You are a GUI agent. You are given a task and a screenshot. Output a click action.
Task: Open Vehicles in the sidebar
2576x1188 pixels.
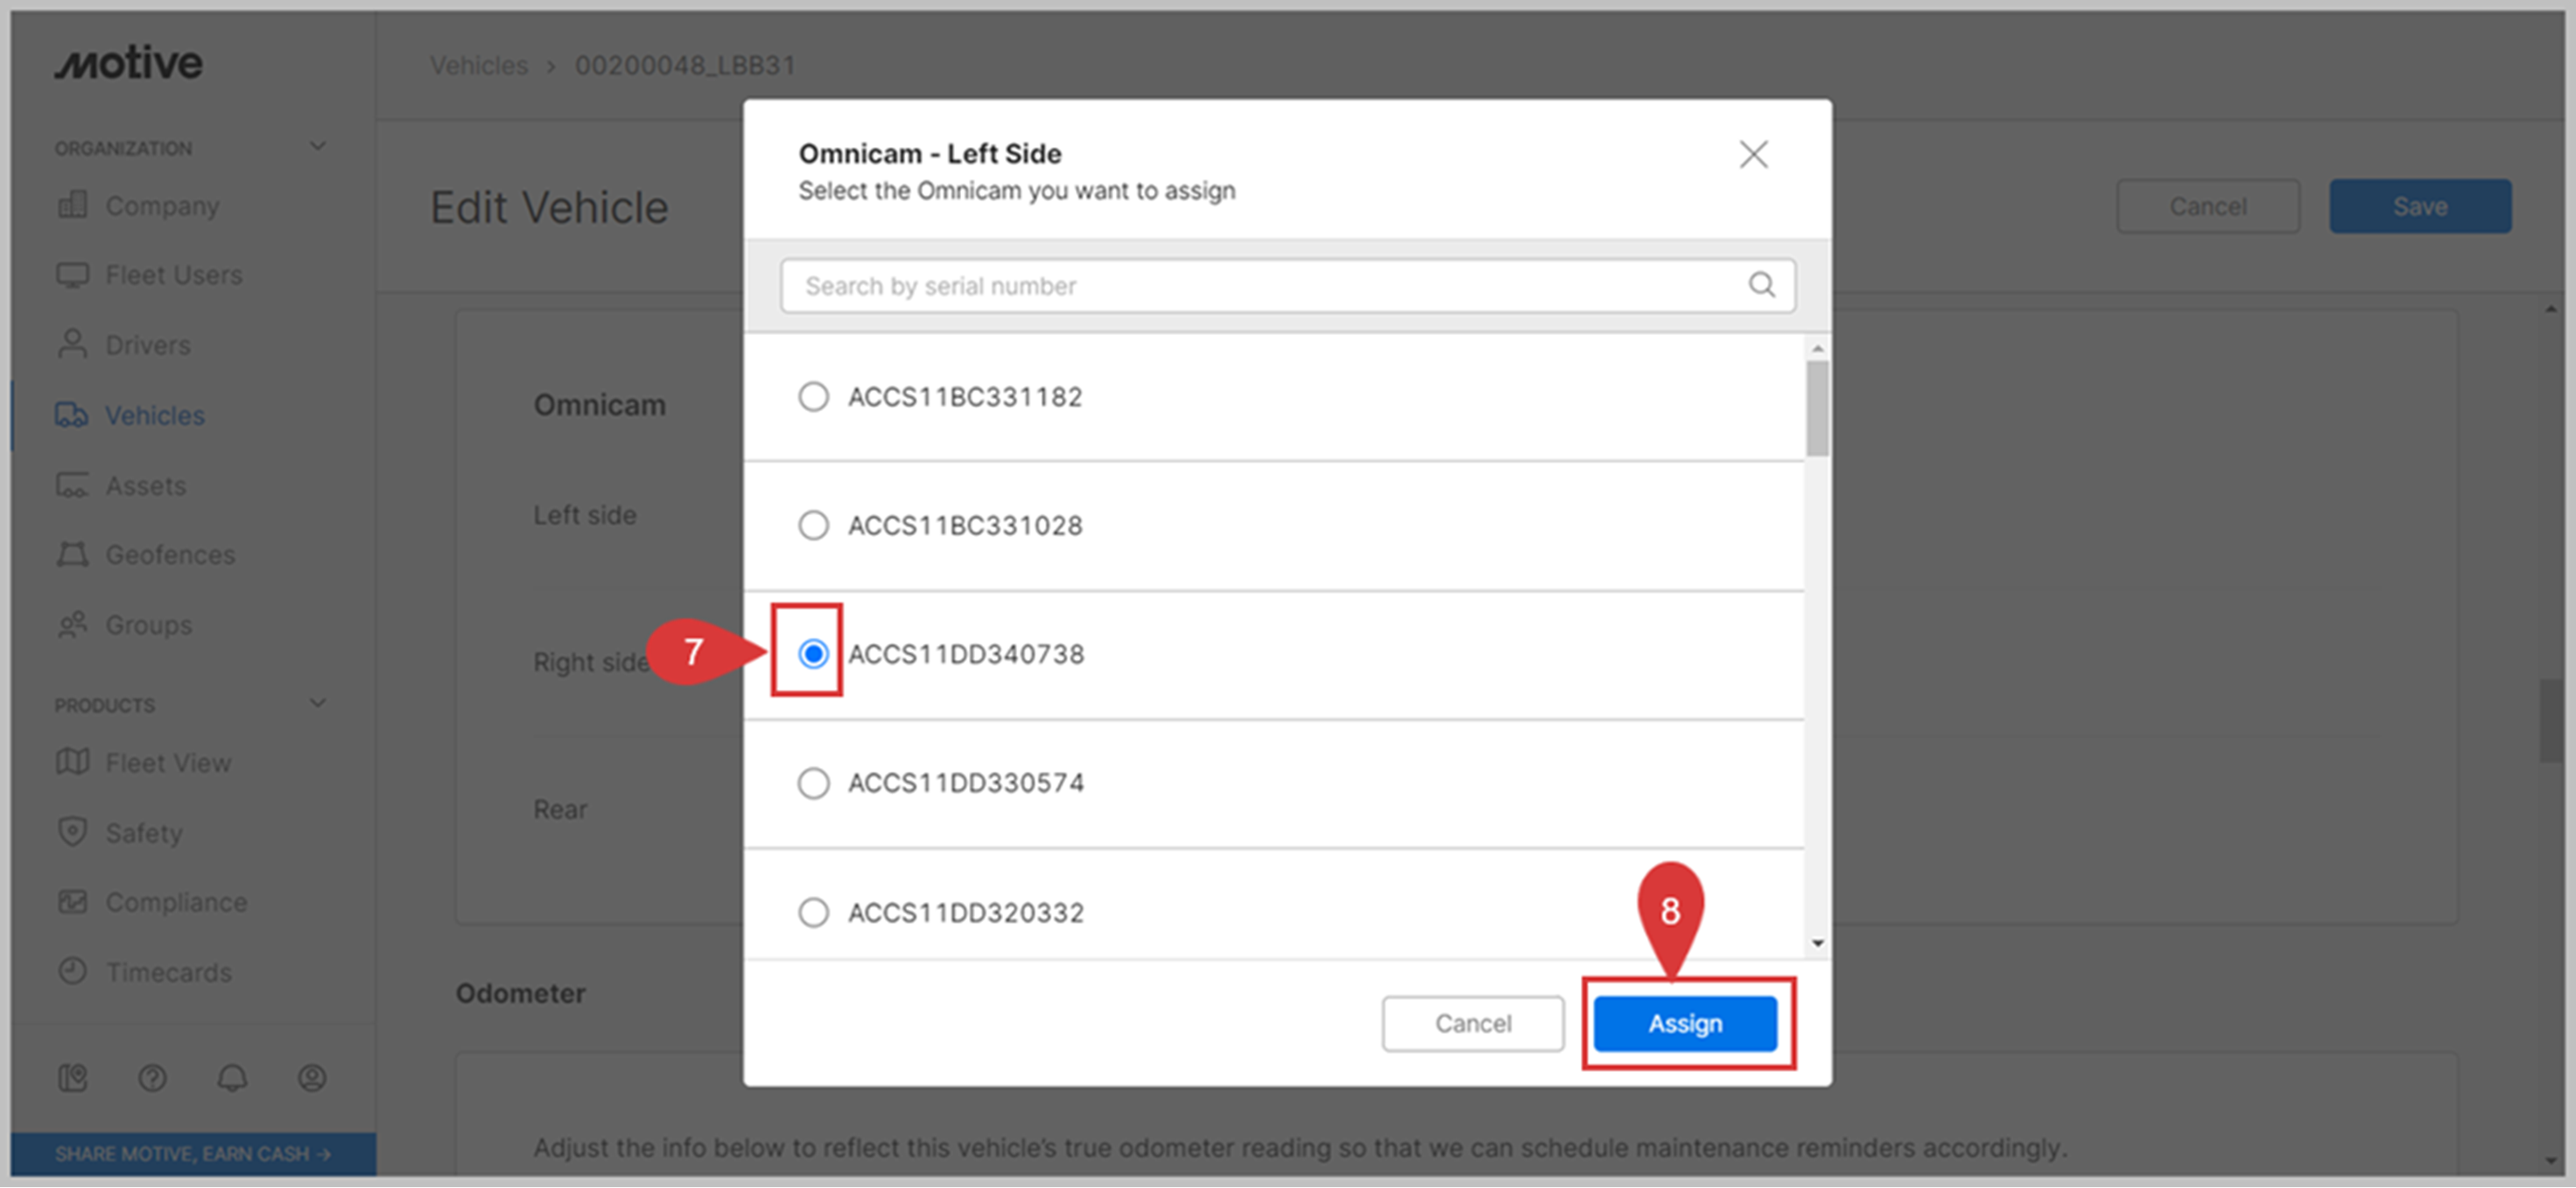155,415
